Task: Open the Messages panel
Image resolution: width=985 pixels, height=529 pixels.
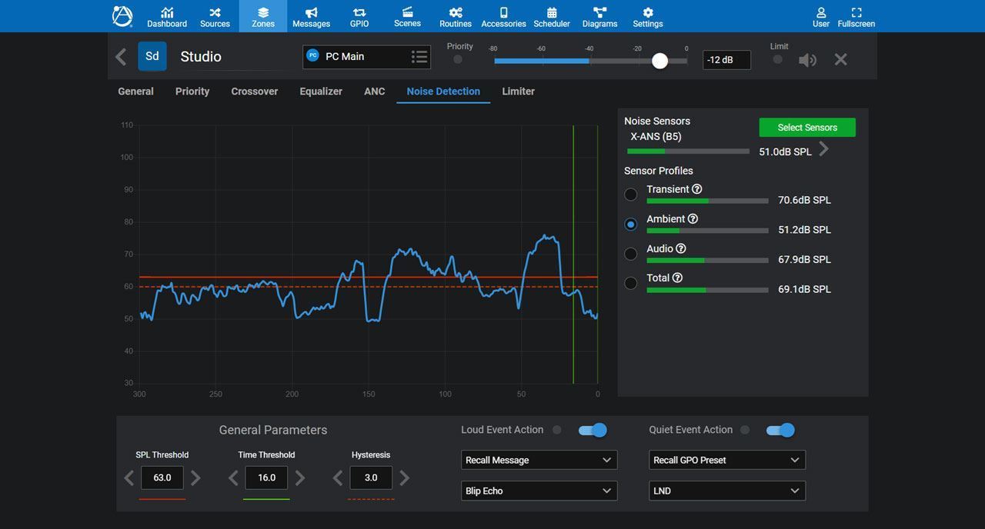Action: [x=311, y=16]
